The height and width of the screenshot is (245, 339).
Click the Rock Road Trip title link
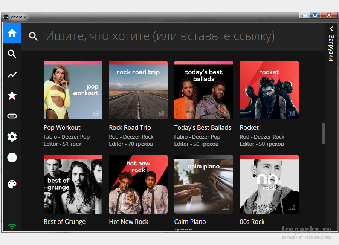pyautogui.click(x=130, y=127)
